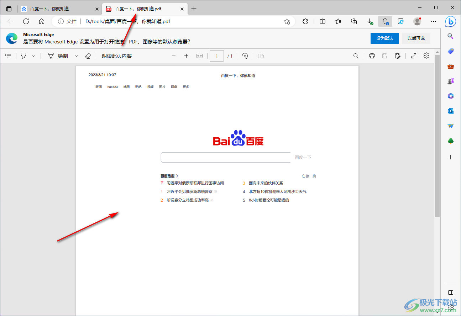Toggle the PDF table of contents
Screen dimensions: 461x316
[x=9, y=56]
